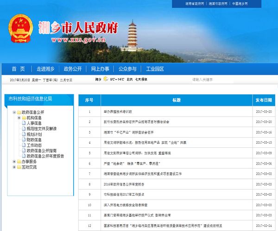Click the 规范性文件及解读 document icon
The width and height of the screenshot is (278, 231).
click(24, 129)
